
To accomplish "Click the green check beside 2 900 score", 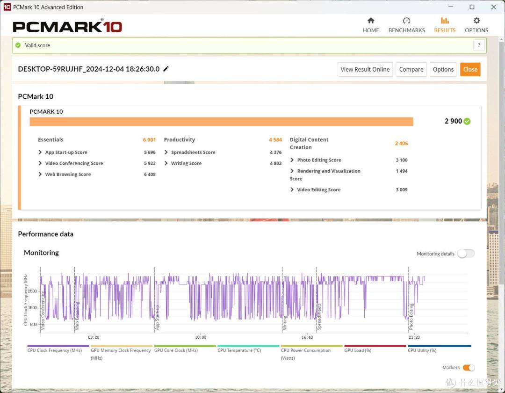I will click(x=467, y=121).
